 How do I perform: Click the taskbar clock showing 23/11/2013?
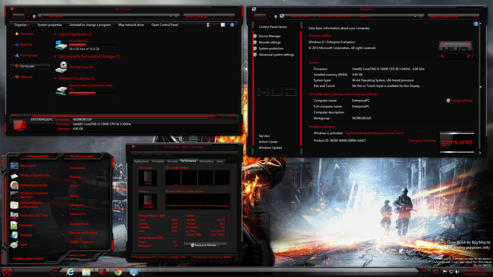[x=476, y=272]
